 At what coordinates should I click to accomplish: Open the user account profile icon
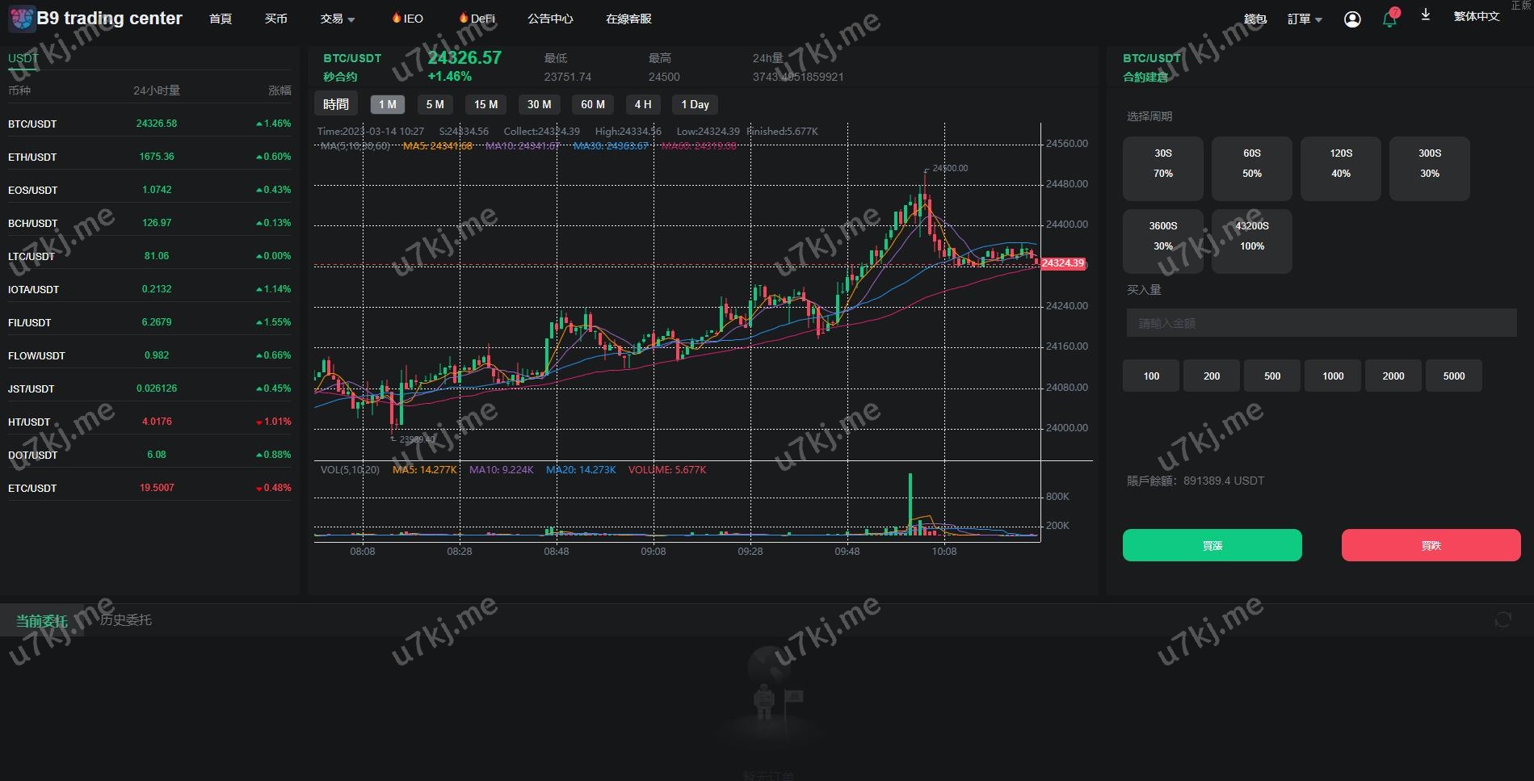coord(1351,19)
